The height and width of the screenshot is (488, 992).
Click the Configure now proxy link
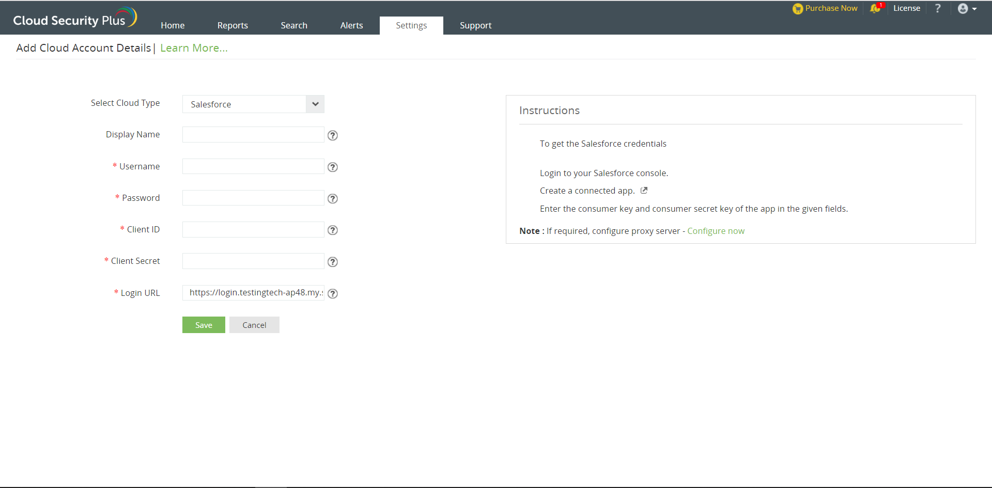(x=716, y=231)
